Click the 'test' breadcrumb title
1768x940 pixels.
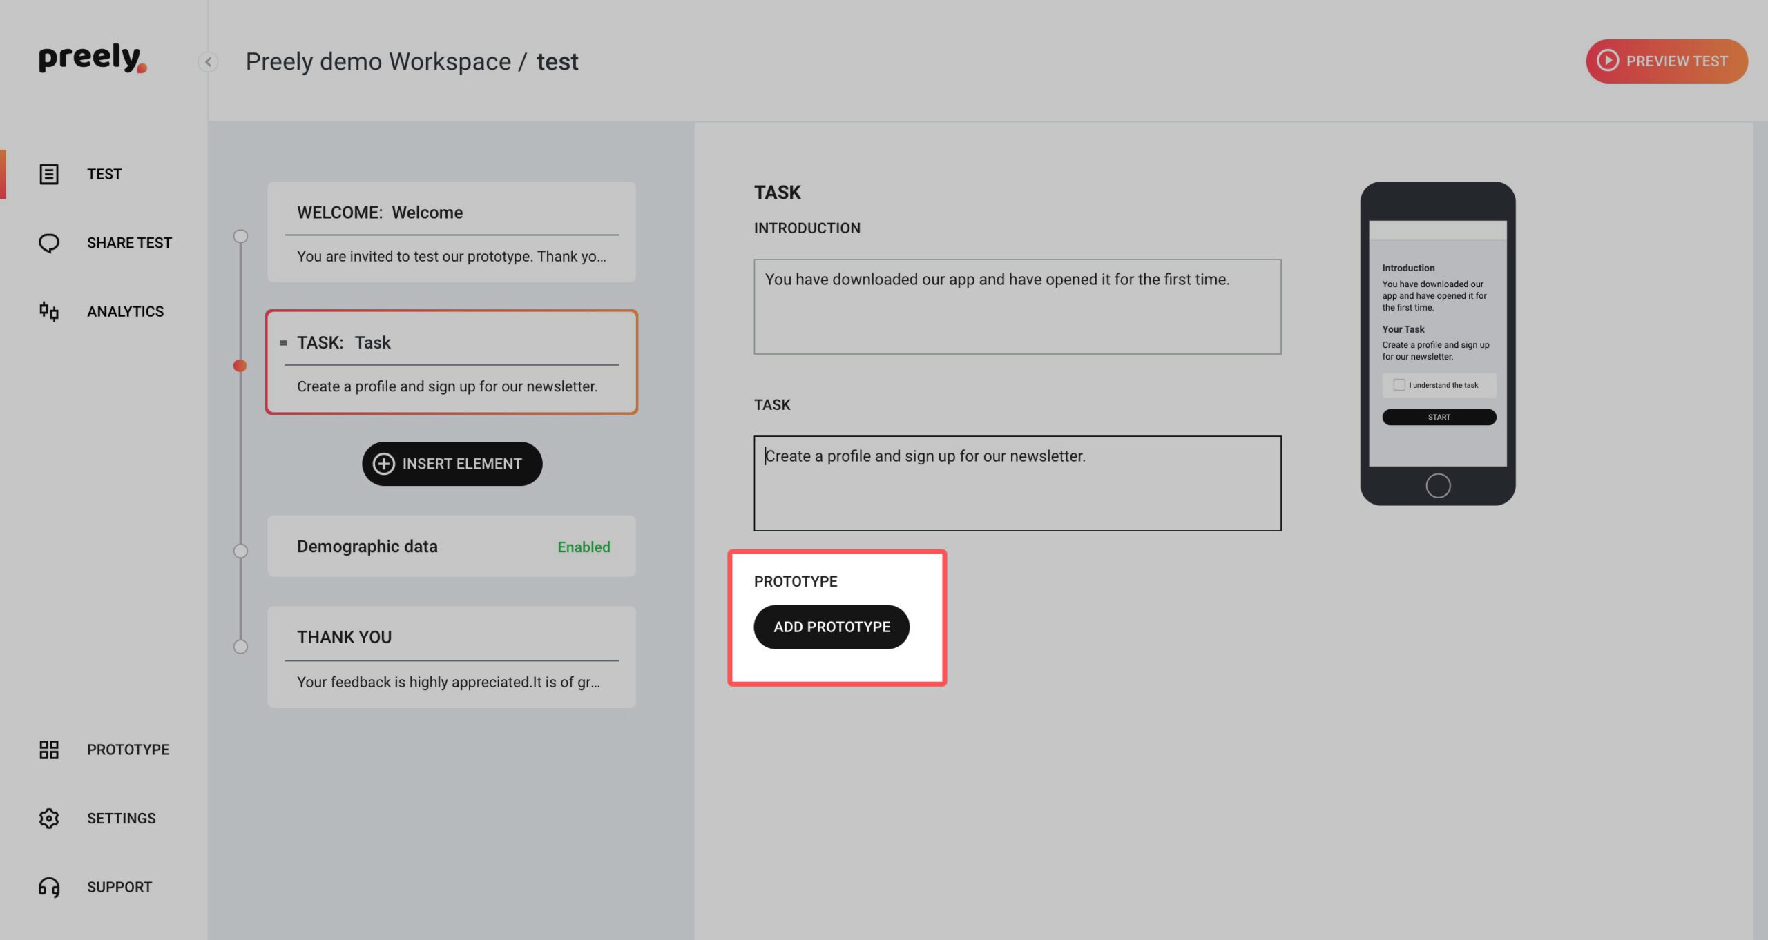coord(557,61)
